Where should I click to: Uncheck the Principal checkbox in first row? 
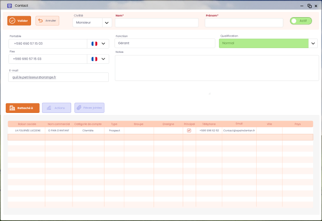tap(189, 131)
